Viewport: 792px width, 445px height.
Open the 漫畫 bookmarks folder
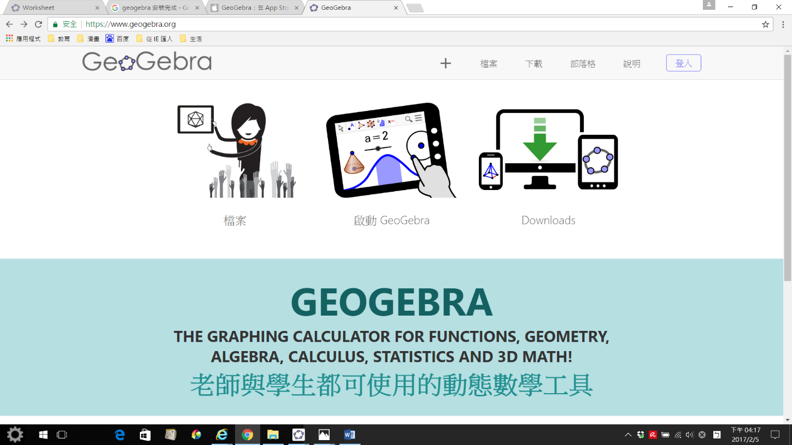(89, 39)
